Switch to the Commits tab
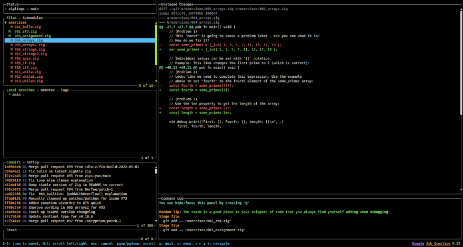Viewport: 463px width, 247px height. pos(14,162)
